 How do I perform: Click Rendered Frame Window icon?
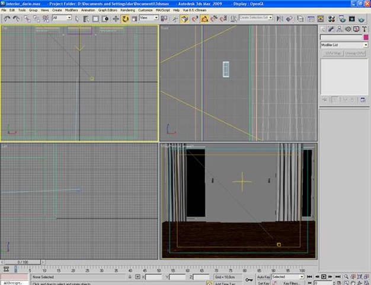click(x=351, y=19)
